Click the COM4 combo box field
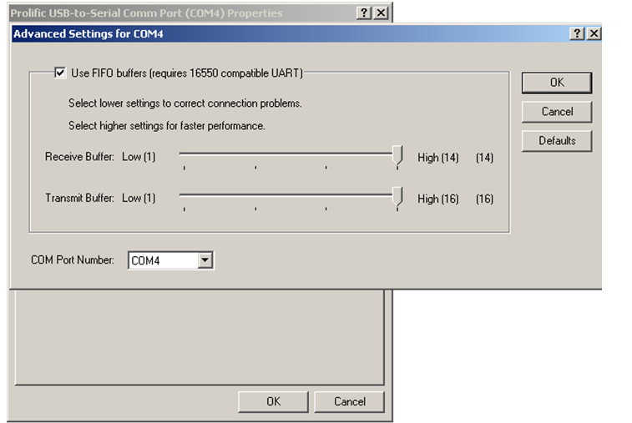This screenshot has width=632, height=423. click(163, 260)
